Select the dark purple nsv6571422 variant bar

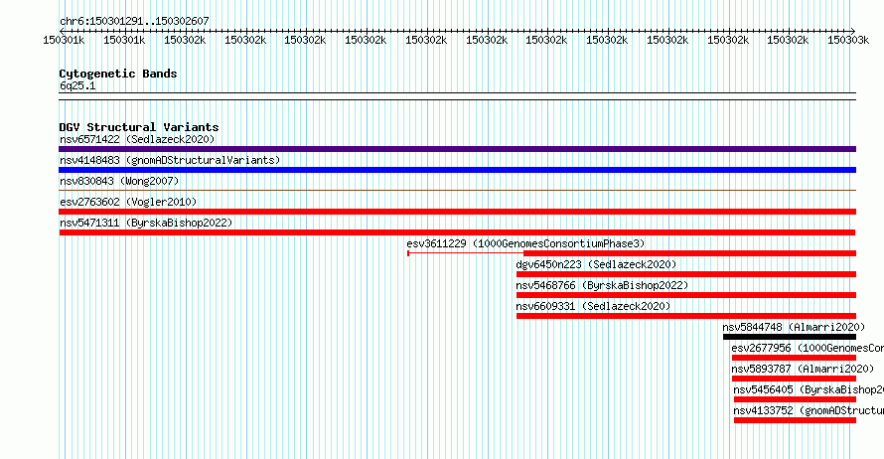click(457, 149)
